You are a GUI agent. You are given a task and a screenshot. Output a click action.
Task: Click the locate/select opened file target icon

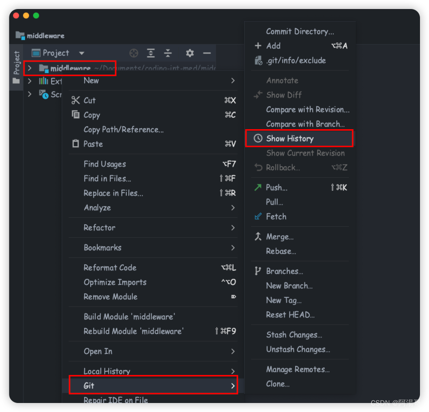coord(133,53)
